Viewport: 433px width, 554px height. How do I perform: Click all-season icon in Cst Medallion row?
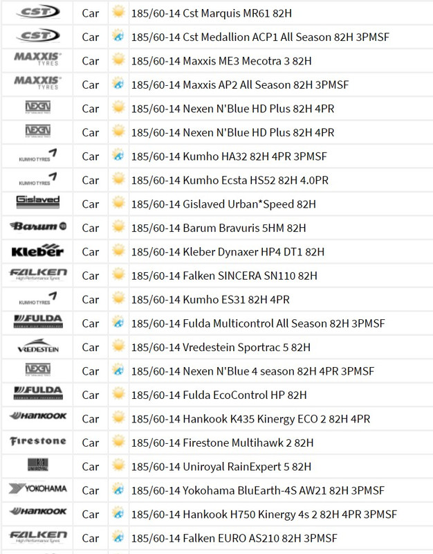pos(118,36)
